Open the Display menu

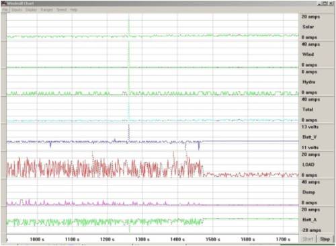(31, 10)
